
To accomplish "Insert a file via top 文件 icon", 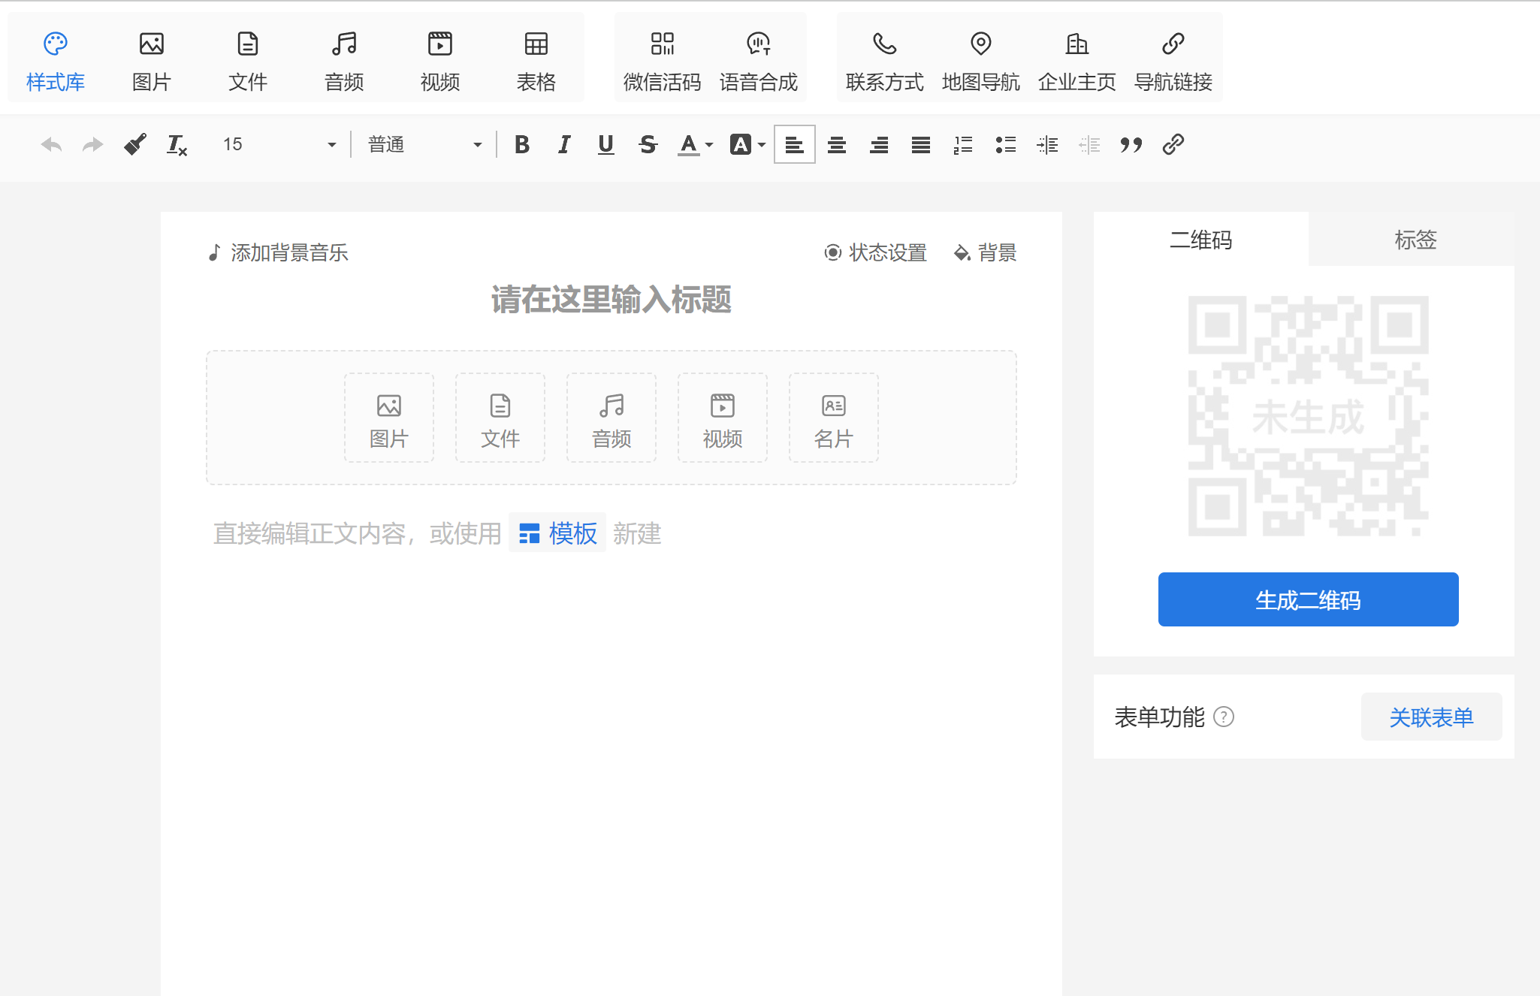I will [248, 60].
